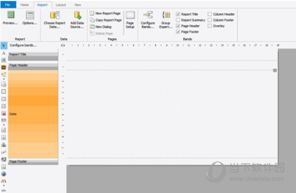The width and height of the screenshot is (296, 193).
Task: Click Delete Page
Action: [101, 33]
